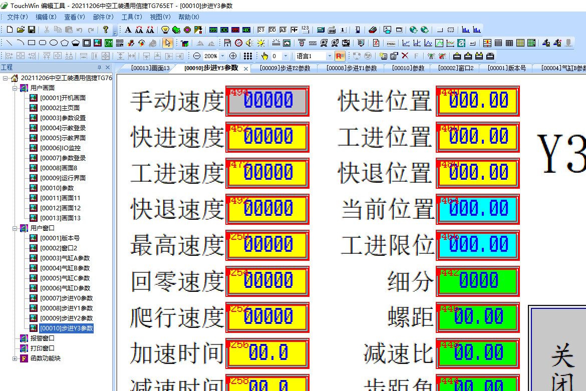The width and height of the screenshot is (586, 391).
Task: Select the ellipse drawing tool
Action: click(54, 43)
